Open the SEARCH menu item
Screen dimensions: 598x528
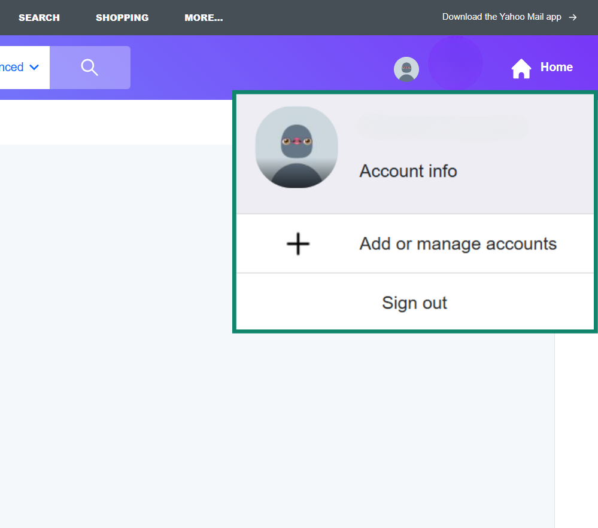pyautogui.click(x=39, y=17)
